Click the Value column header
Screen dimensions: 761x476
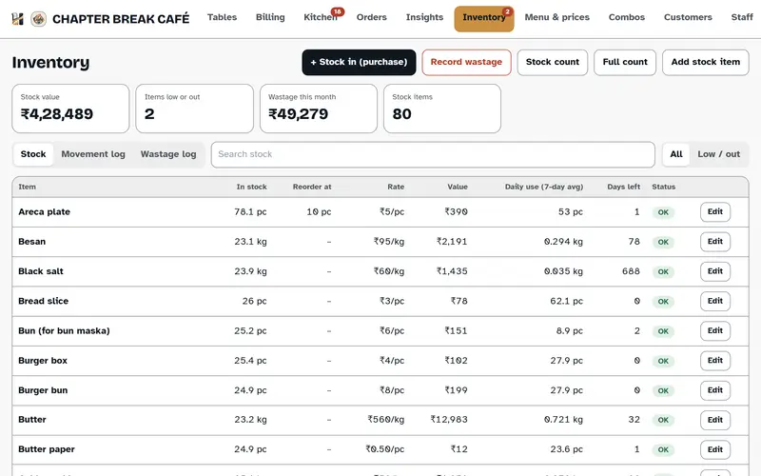(x=458, y=187)
